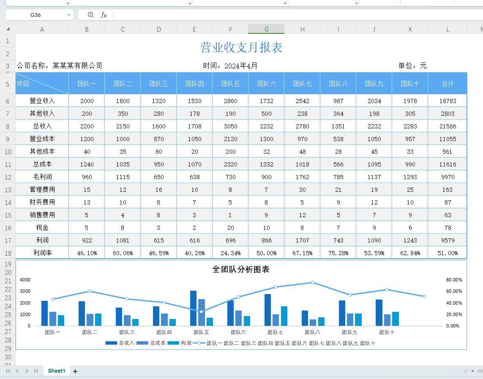This screenshot has height=379, width=483.
Task: Select column L header
Action: (x=448, y=29)
